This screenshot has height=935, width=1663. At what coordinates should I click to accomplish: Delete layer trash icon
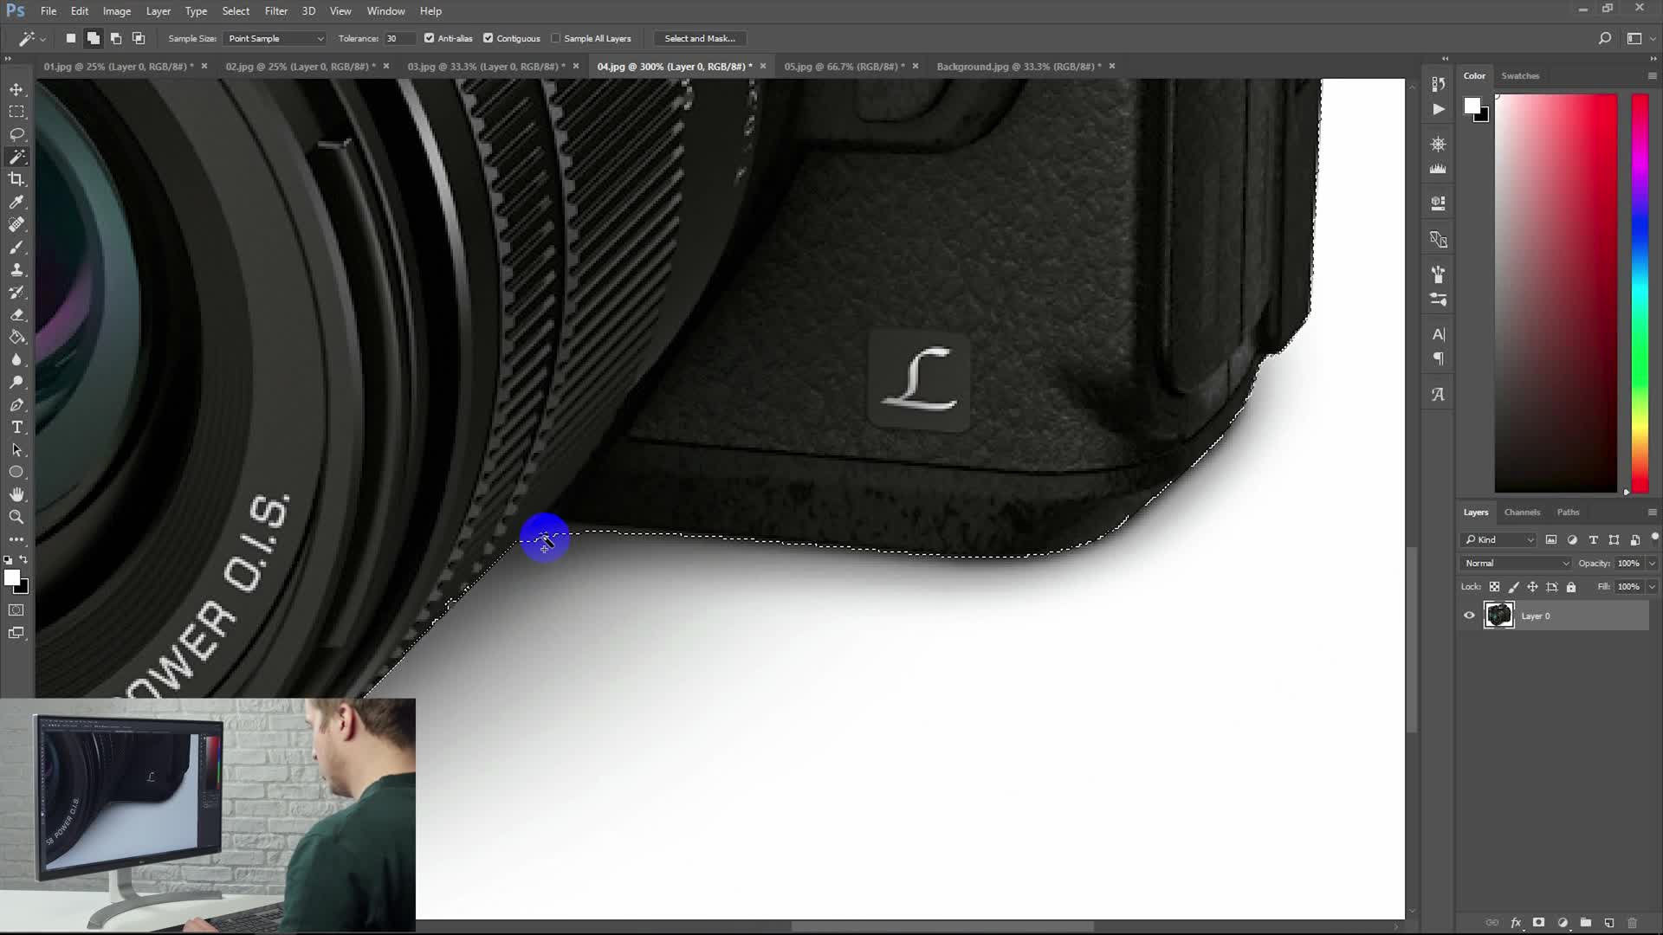[x=1633, y=923]
